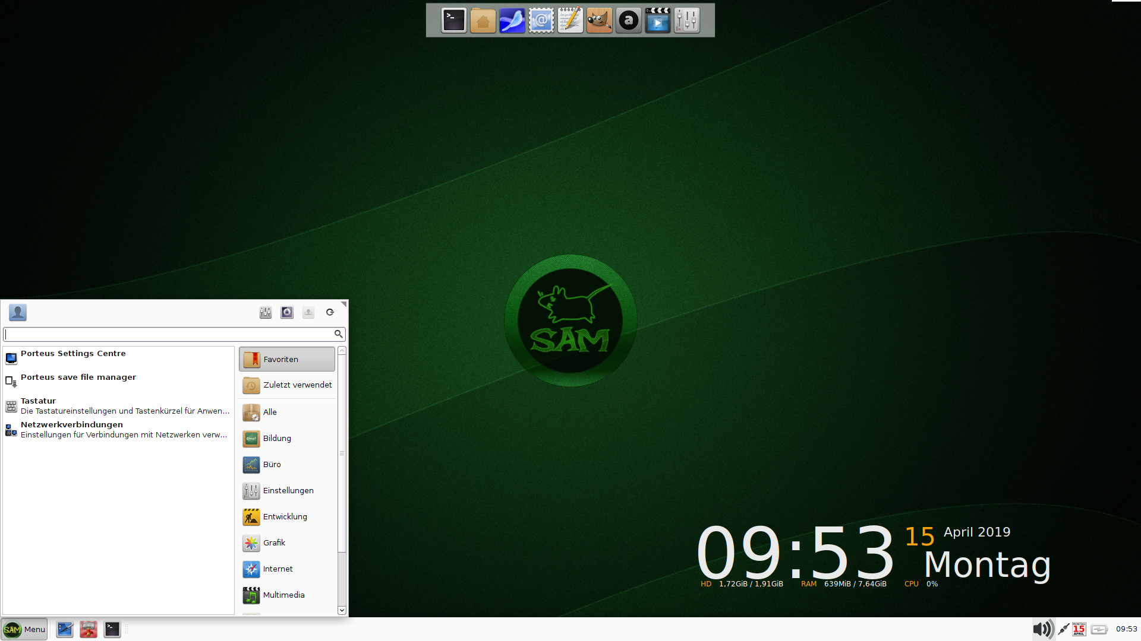Click the lock screen icon in menu panel

pos(287,312)
